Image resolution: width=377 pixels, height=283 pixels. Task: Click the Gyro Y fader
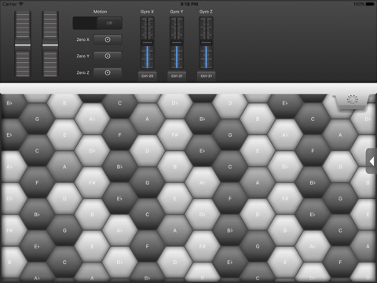coord(177,42)
